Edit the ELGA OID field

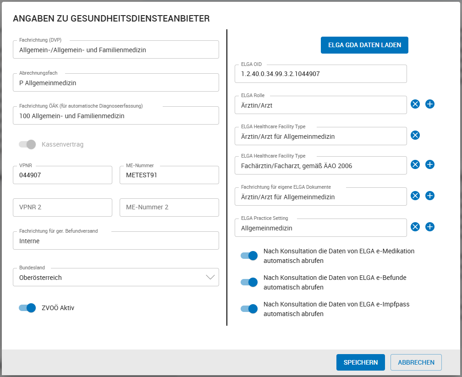point(321,74)
